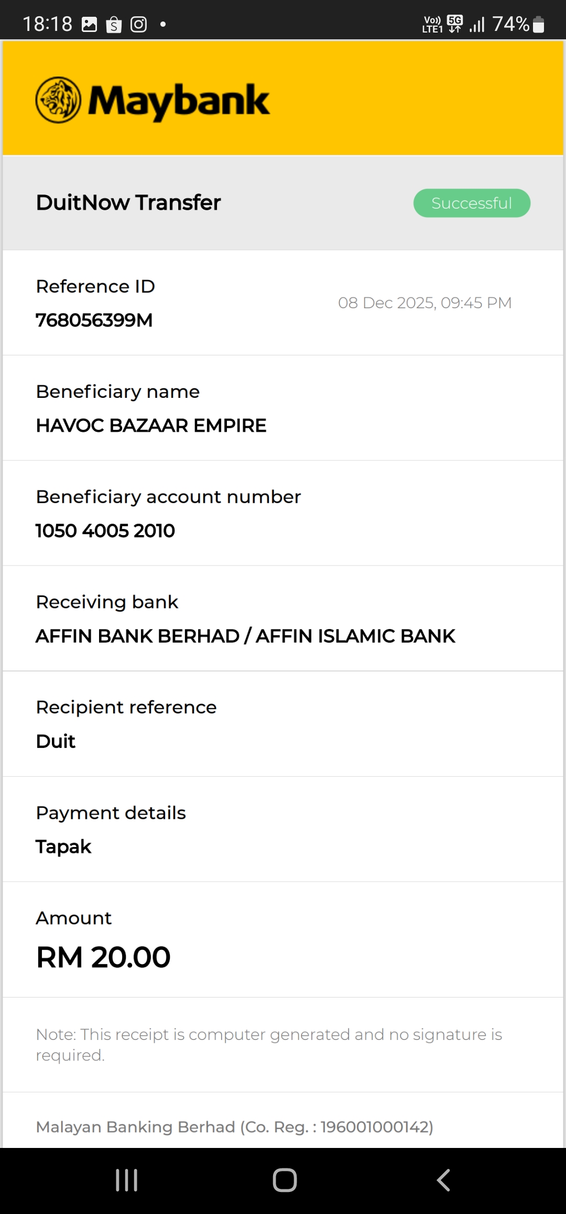Tap the Malayan Banking Berhad registration text
The width and height of the screenshot is (566, 1214).
(234, 1127)
